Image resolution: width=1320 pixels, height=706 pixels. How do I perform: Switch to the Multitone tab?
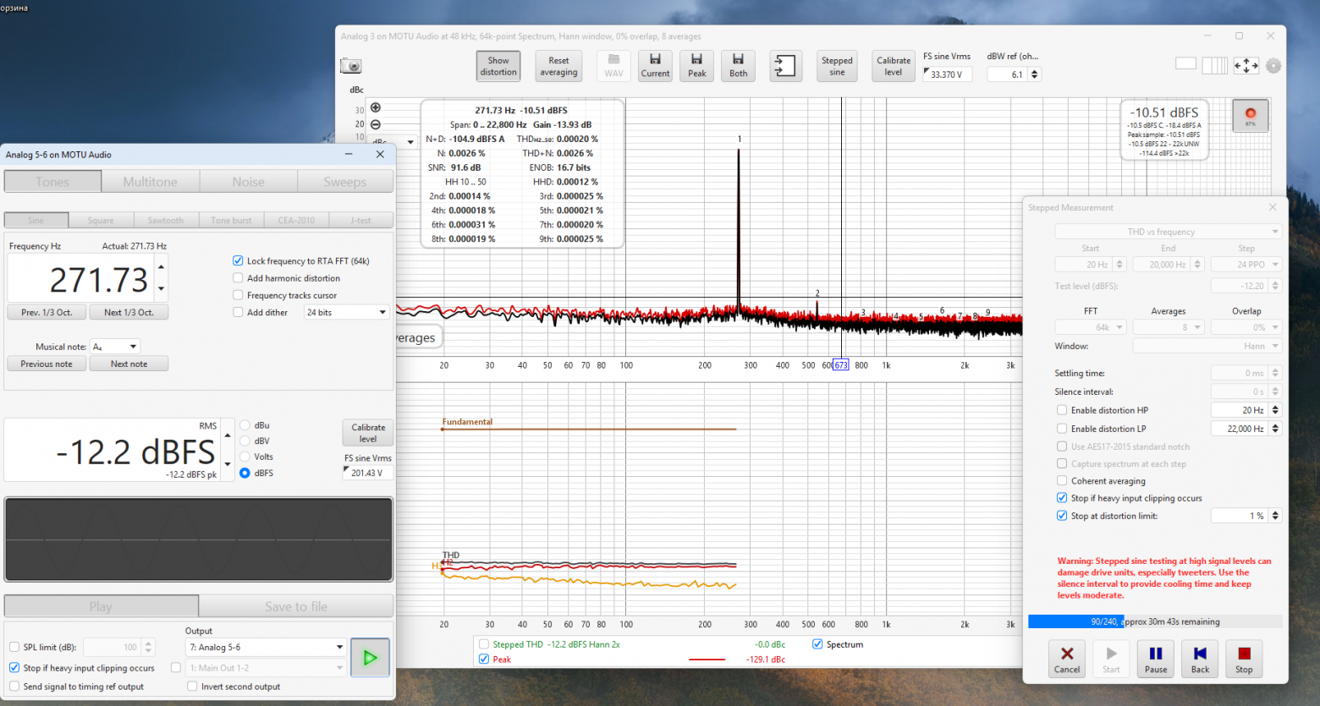(x=151, y=182)
